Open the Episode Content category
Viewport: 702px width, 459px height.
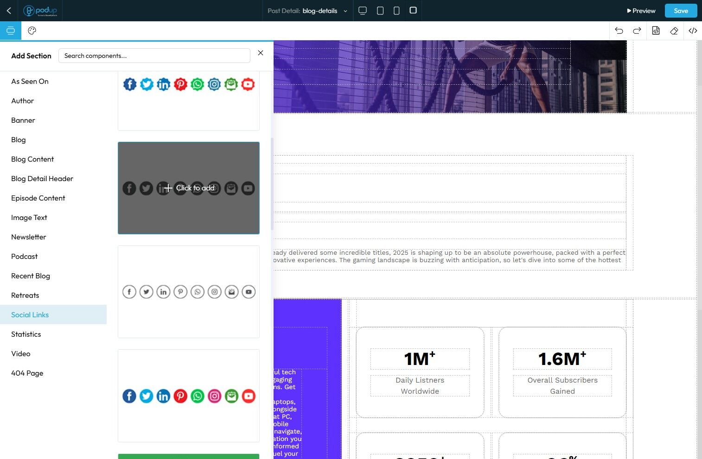pyautogui.click(x=53, y=198)
